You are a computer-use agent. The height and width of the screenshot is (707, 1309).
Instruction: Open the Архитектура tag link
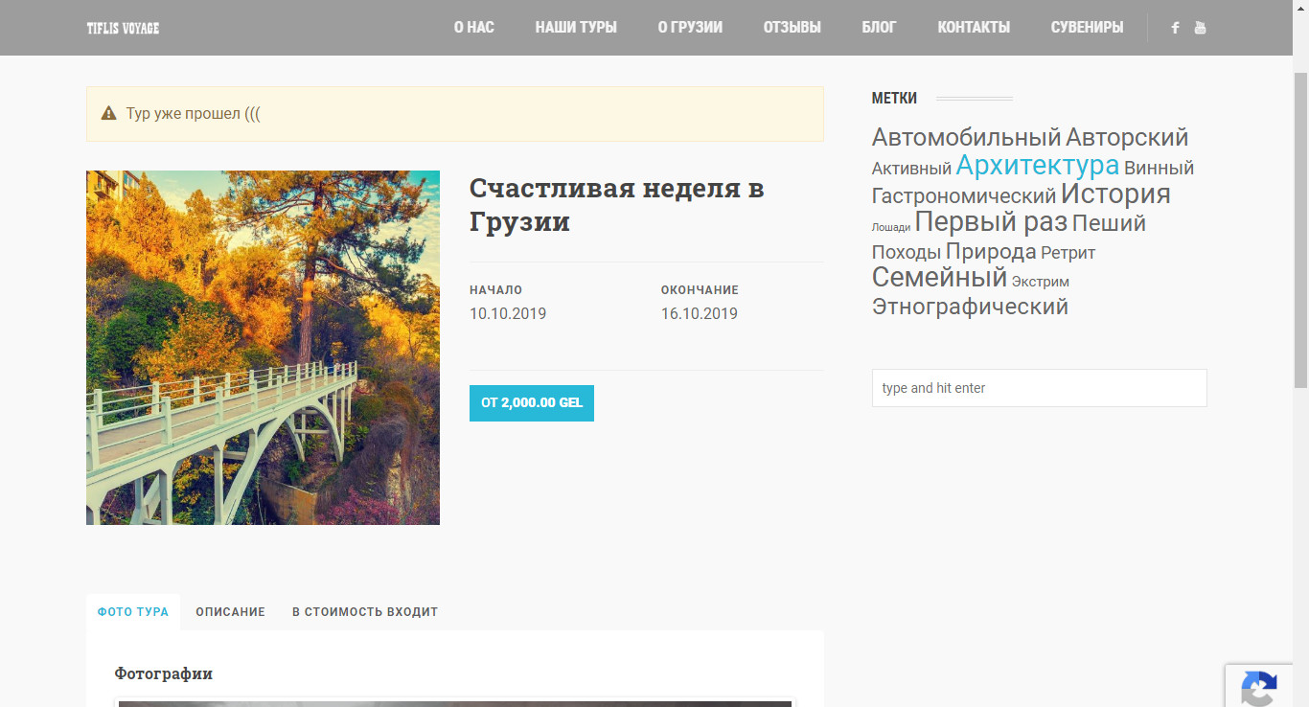1038,165
